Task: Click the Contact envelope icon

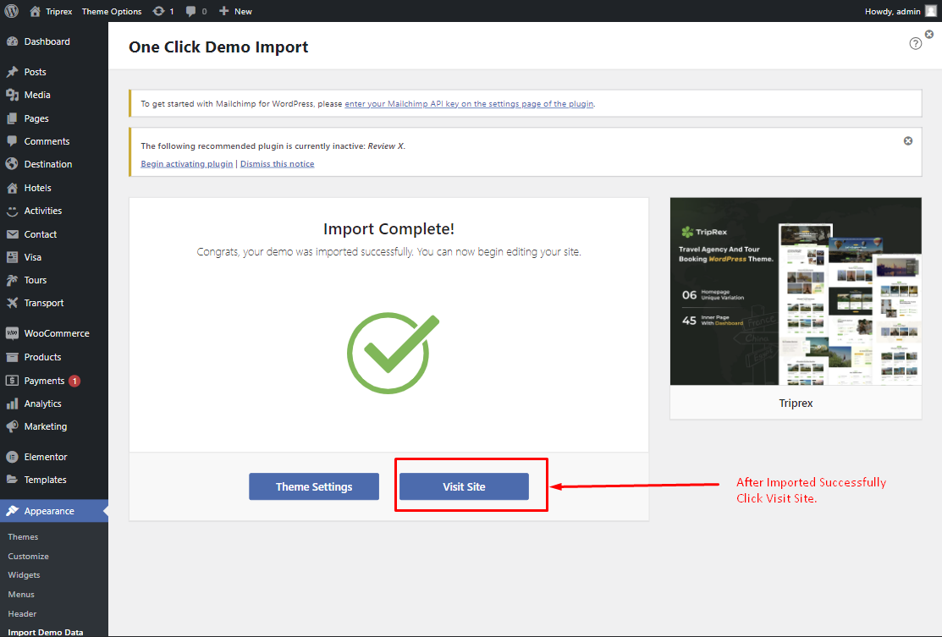Action: [12, 234]
